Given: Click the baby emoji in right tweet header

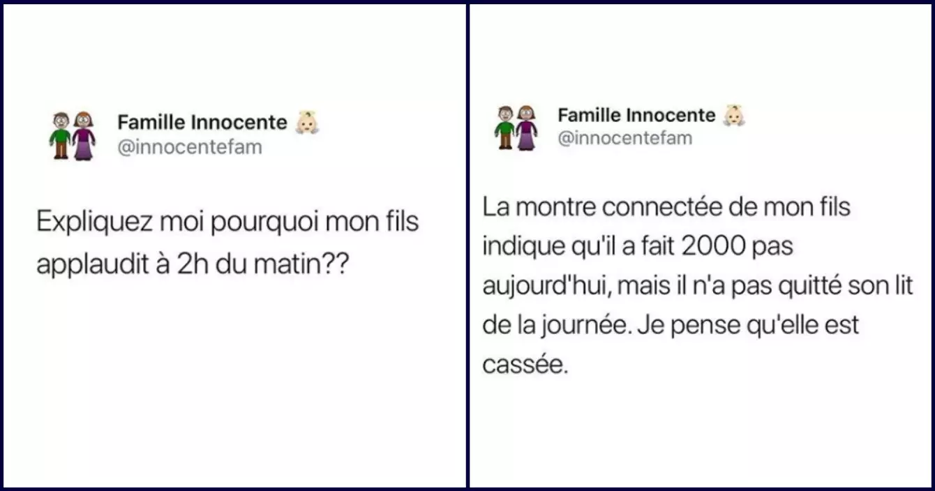Looking at the screenshot, I should (x=735, y=115).
